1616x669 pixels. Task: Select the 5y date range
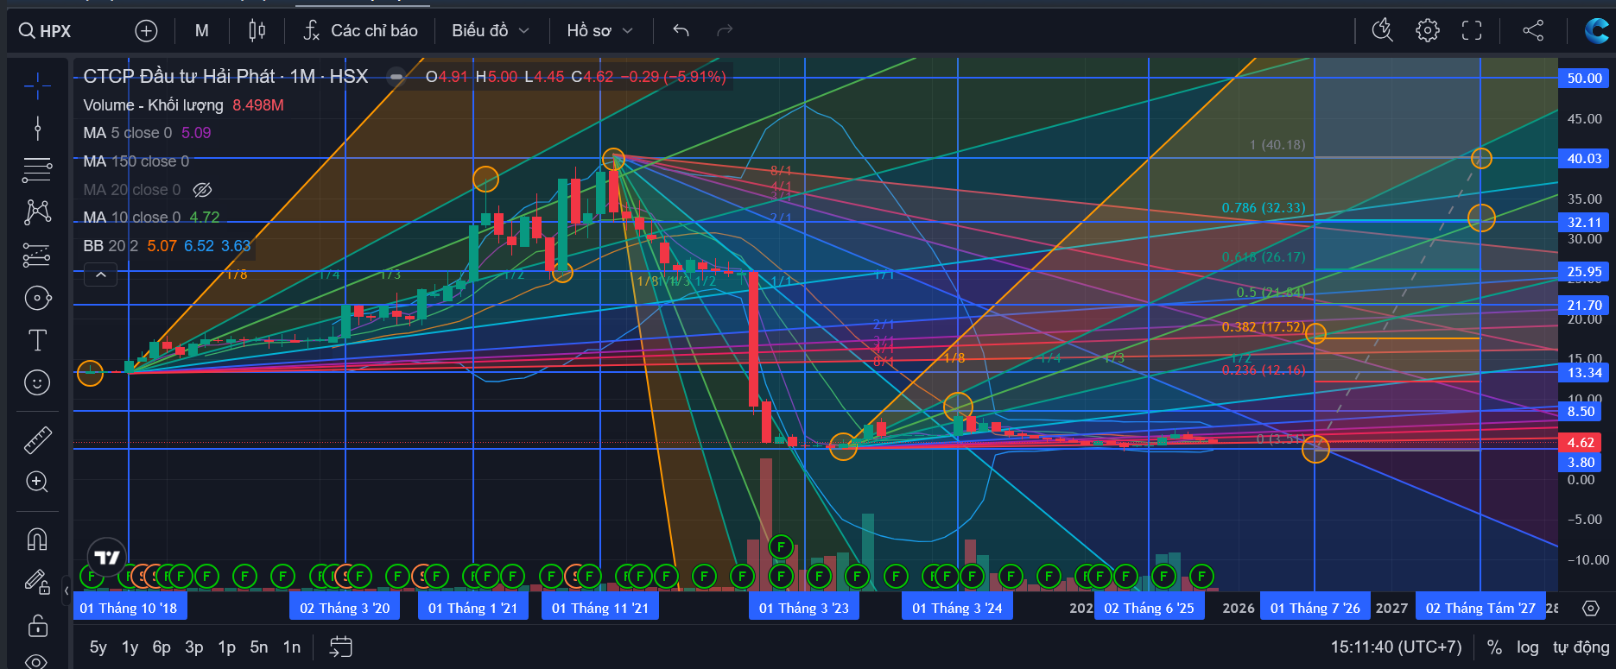[x=98, y=647]
